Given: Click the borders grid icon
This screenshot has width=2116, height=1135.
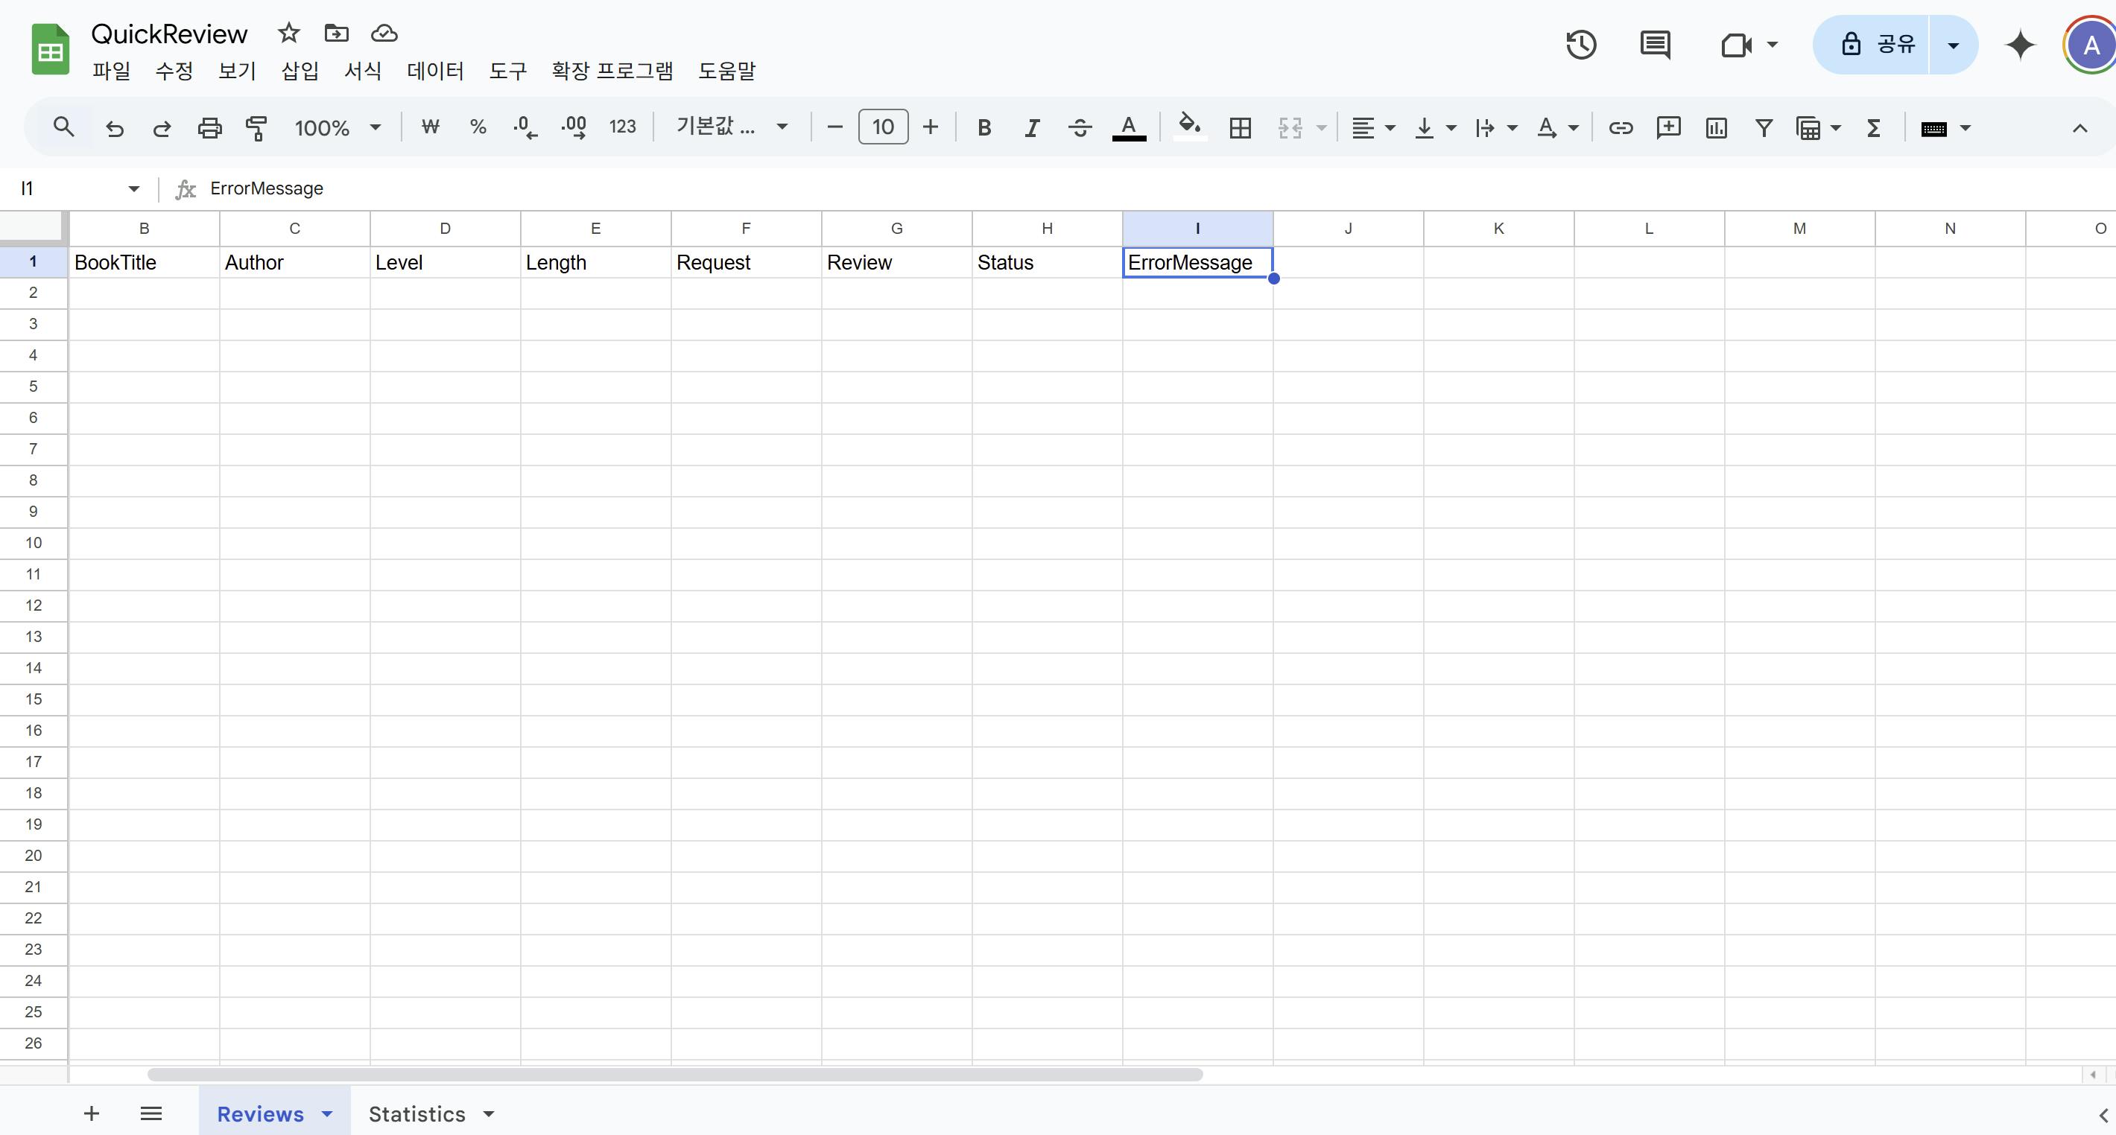Looking at the screenshot, I should [1240, 127].
